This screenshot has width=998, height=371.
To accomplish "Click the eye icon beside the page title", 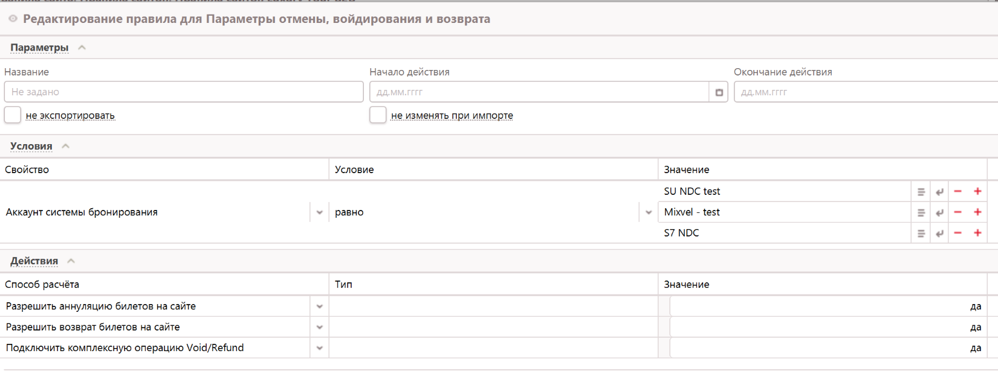I will tap(13, 19).
